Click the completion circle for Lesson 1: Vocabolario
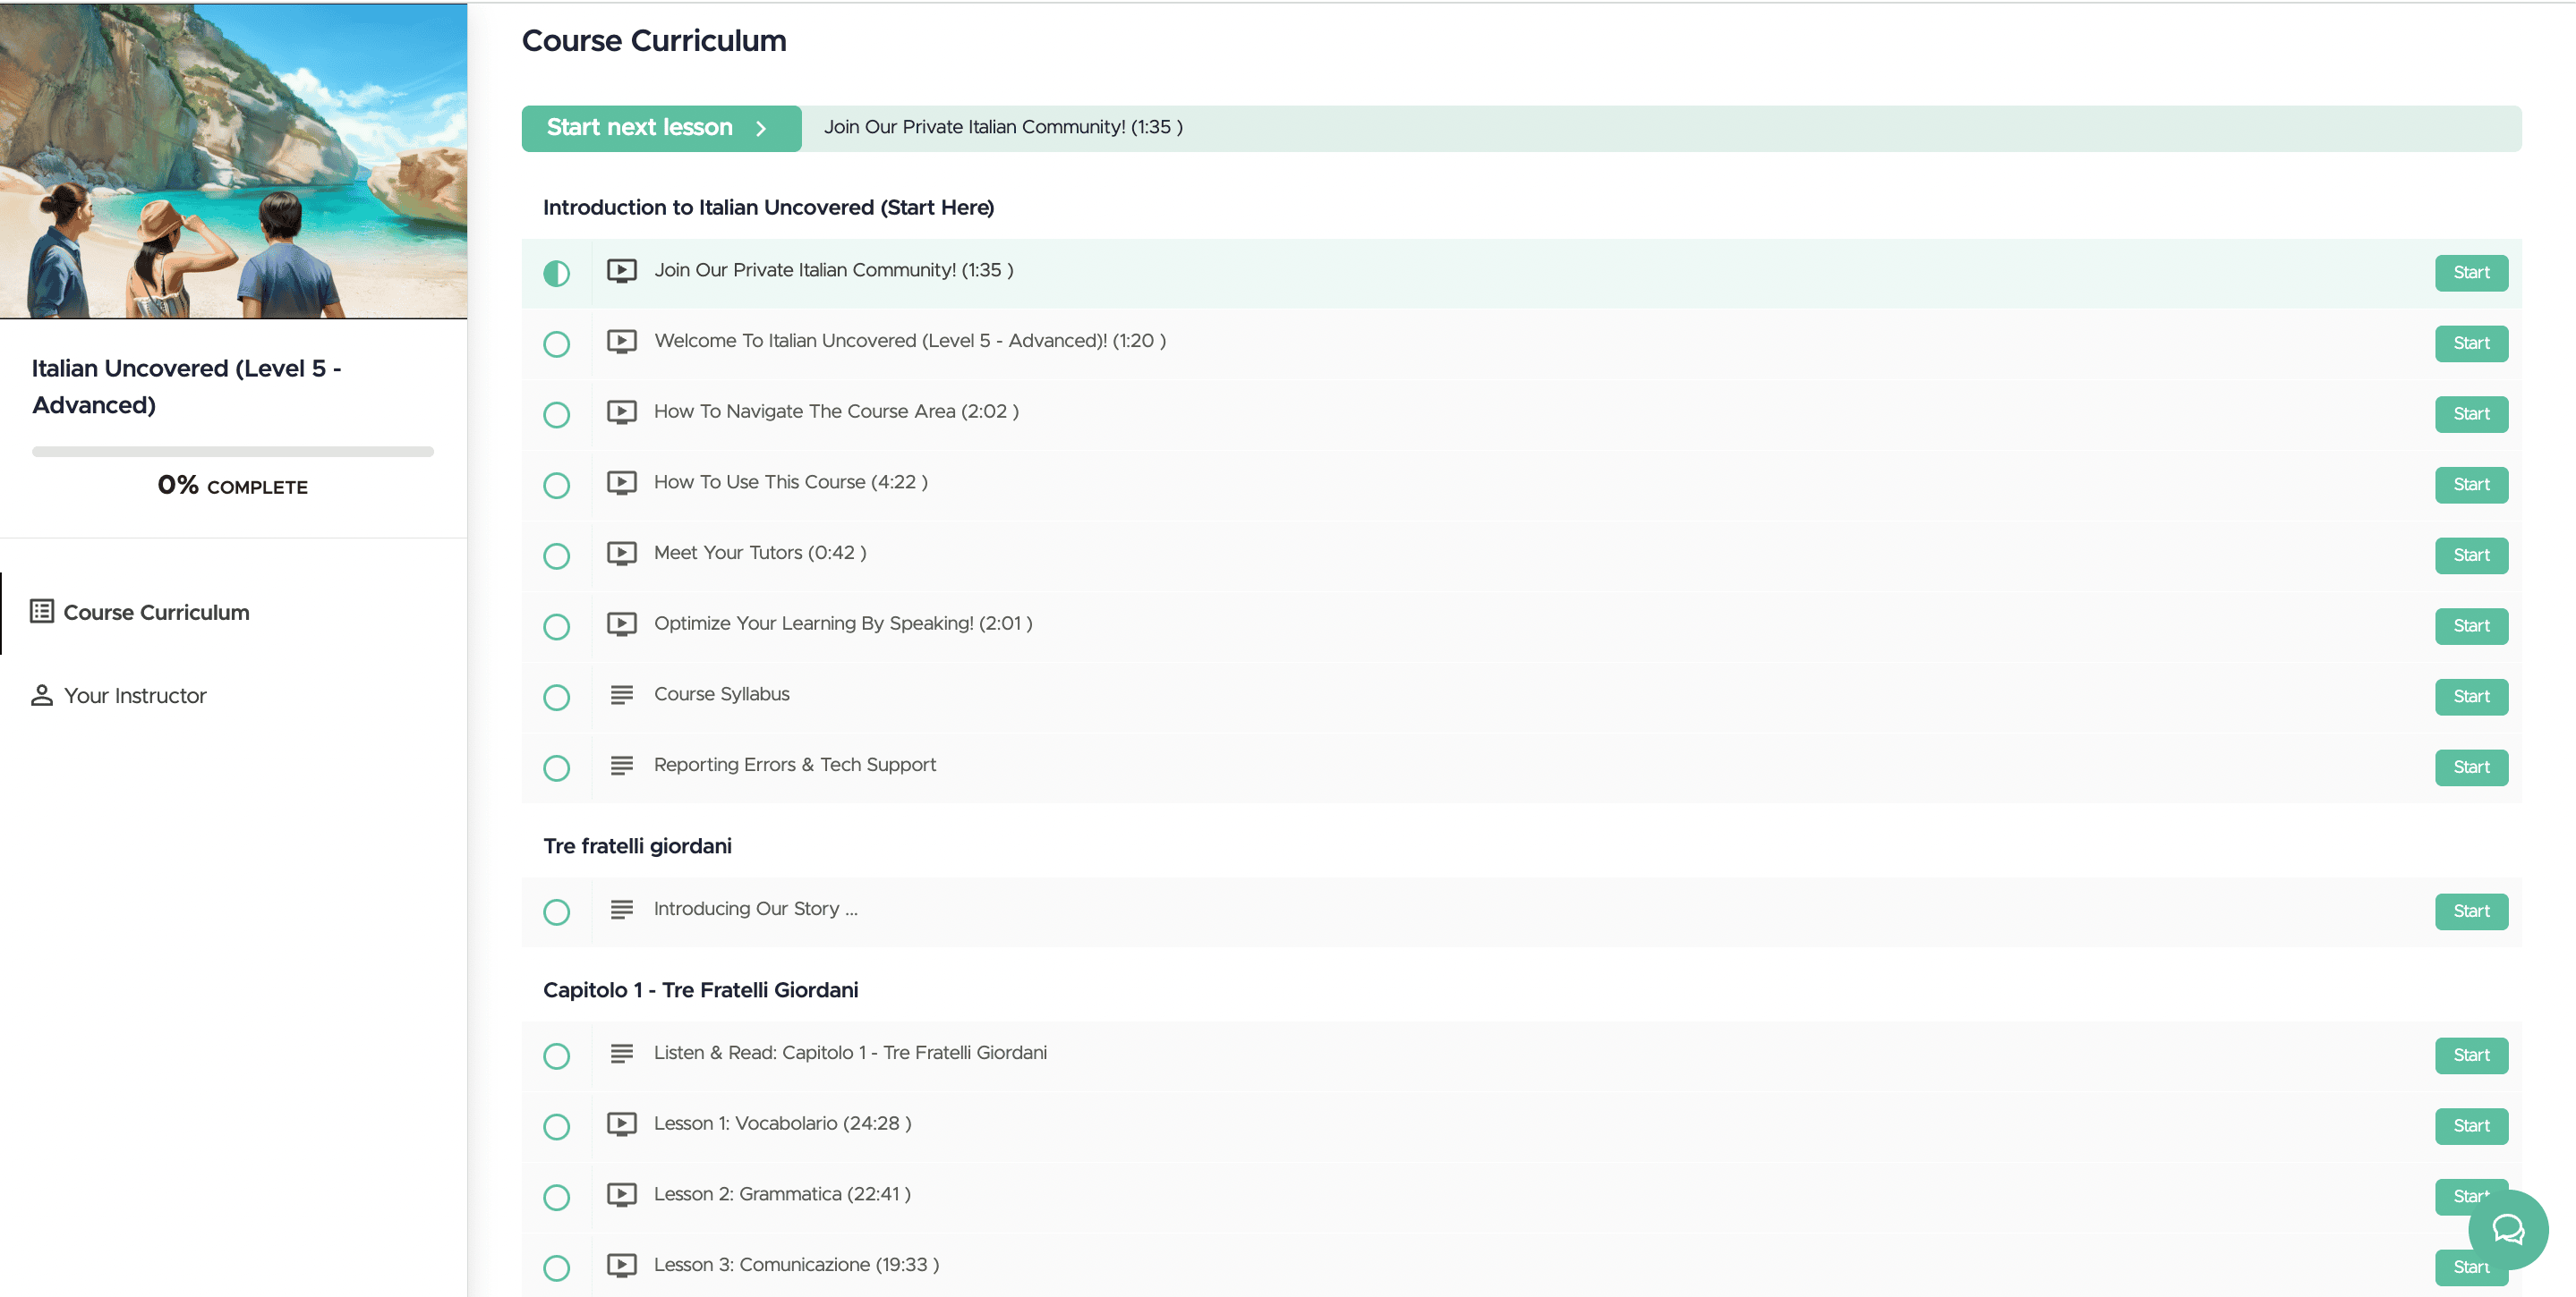2576x1297 pixels. 556,1127
